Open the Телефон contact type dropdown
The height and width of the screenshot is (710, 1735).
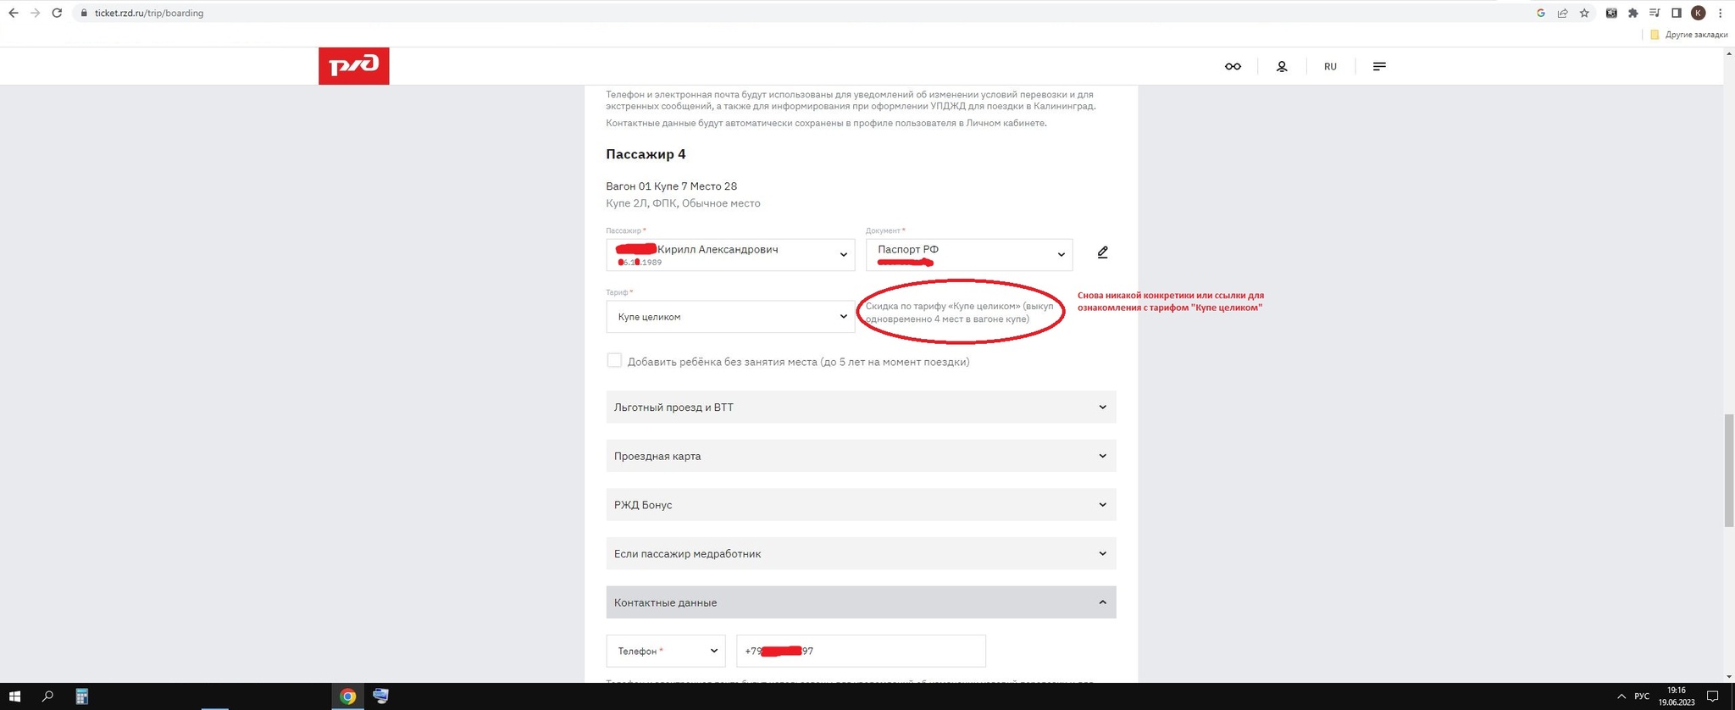(x=666, y=651)
